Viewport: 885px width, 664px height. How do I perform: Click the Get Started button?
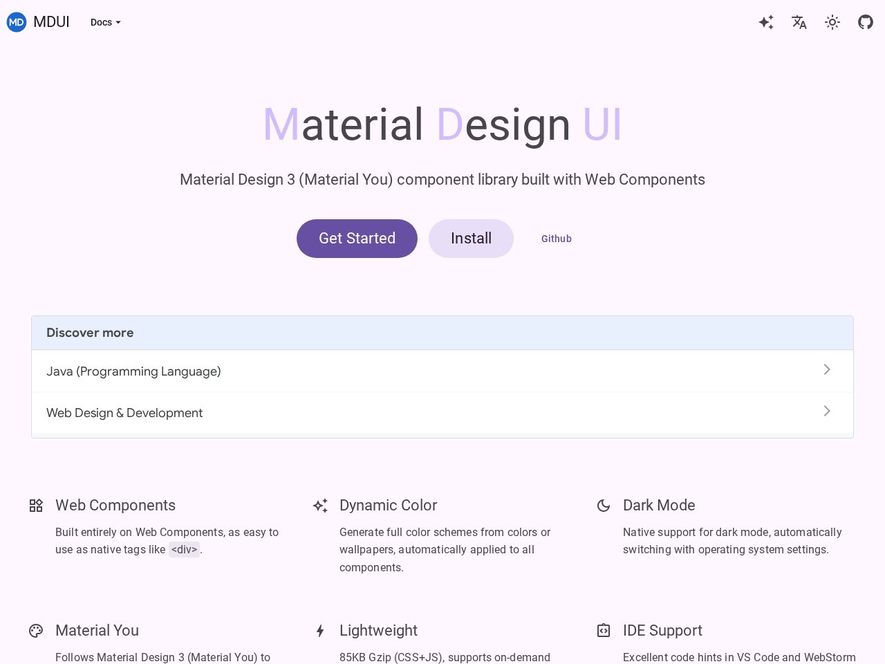point(357,239)
